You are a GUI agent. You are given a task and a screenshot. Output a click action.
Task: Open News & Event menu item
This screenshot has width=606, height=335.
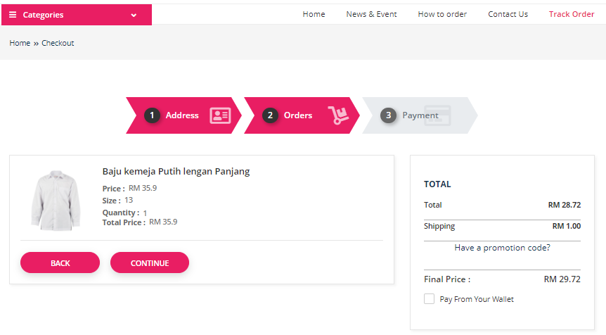pos(371,14)
